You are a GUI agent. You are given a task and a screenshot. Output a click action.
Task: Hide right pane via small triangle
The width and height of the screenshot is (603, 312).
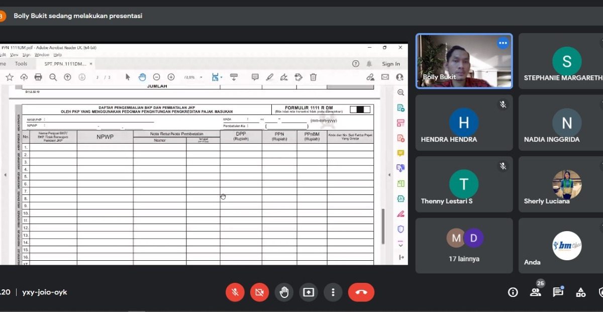pyautogui.click(x=389, y=175)
